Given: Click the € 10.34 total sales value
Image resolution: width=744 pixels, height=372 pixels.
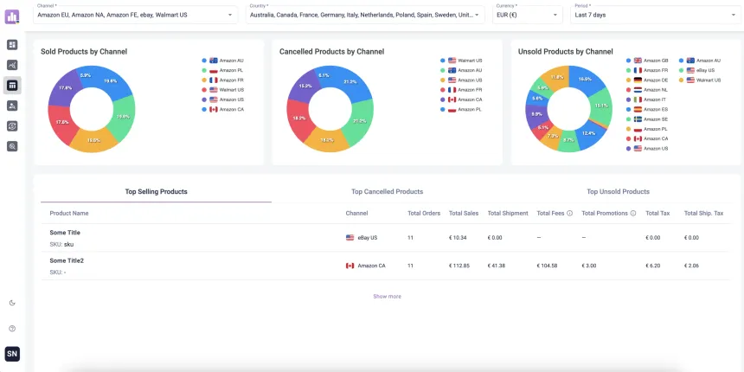Looking at the screenshot, I should point(458,238).
